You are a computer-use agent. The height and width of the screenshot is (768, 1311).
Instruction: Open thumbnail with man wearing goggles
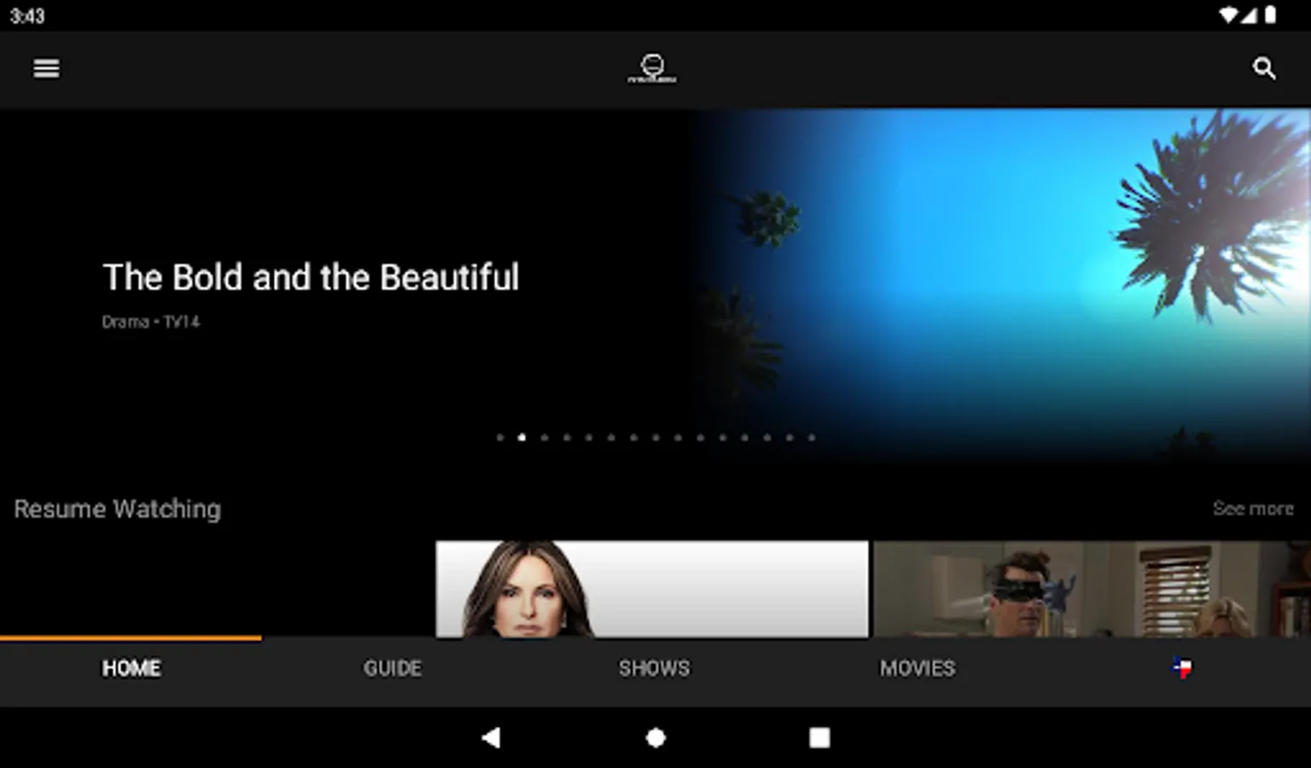tap(1092, 589)
